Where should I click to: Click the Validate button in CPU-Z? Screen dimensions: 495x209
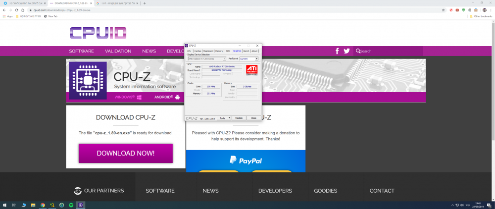pos(239,118)
